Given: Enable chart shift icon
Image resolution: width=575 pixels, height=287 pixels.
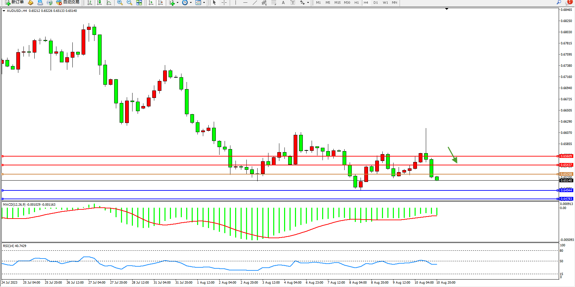Looking at the screenshot, I should pyautogui.click(x=160, y=3).
